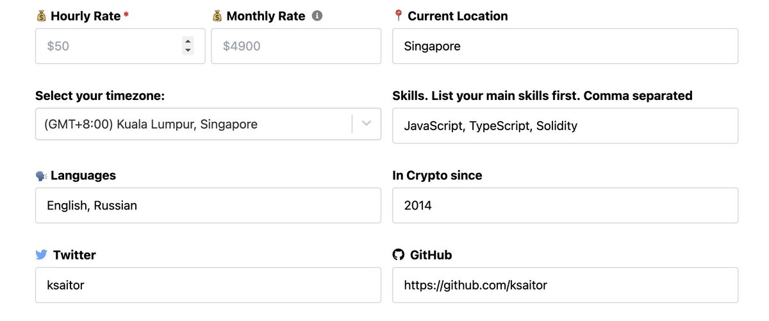Screen dimensions: 769x321
Task: Click the Twitter label text
Action: pos(74,255)
